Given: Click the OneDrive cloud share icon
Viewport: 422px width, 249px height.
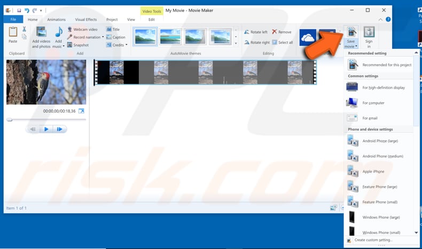Looking at the screenshot, I should point(308,38).
